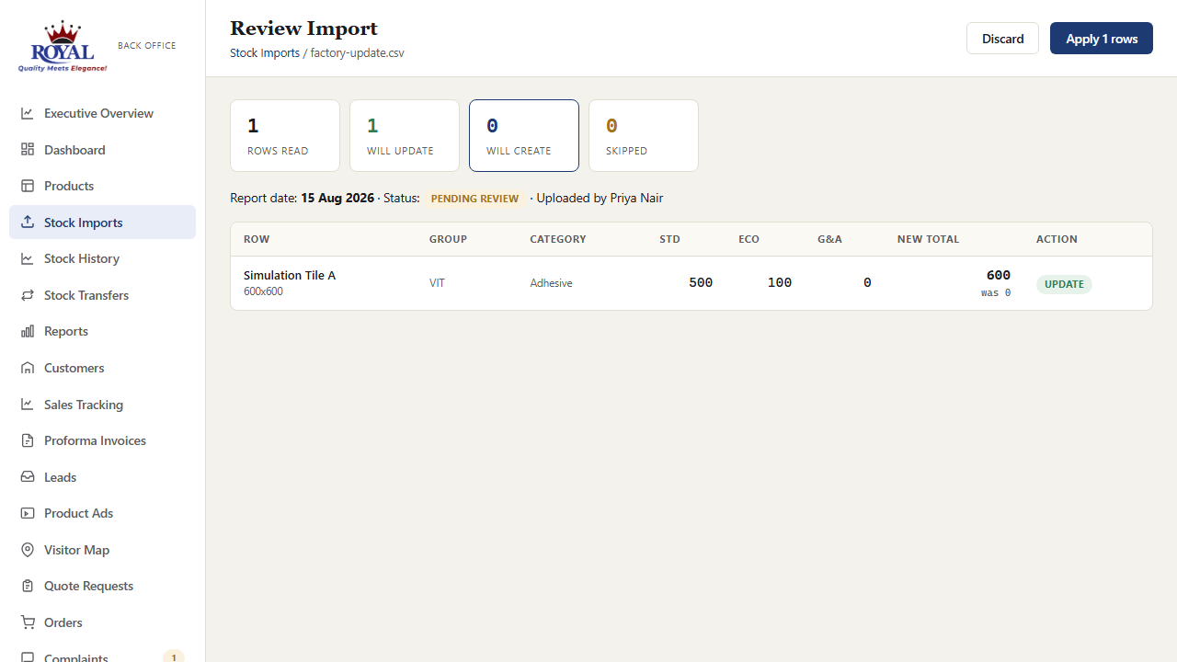Click the VIT group cell
The width and height of the screenshot is (1177, 662).
437,283
